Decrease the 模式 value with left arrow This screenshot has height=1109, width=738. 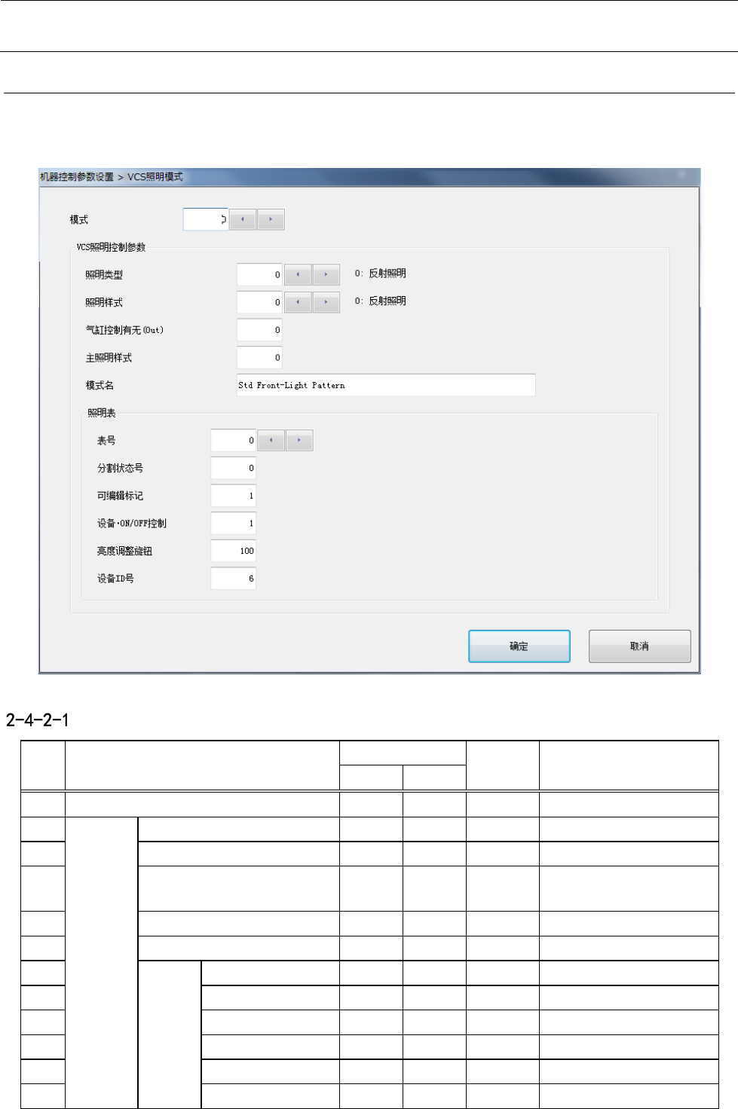click(x=243, y=219)
